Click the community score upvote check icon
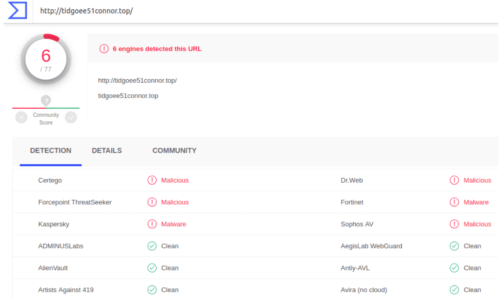Screen dimensions: 500x302 pyautogui.click(x=71, y=117)
